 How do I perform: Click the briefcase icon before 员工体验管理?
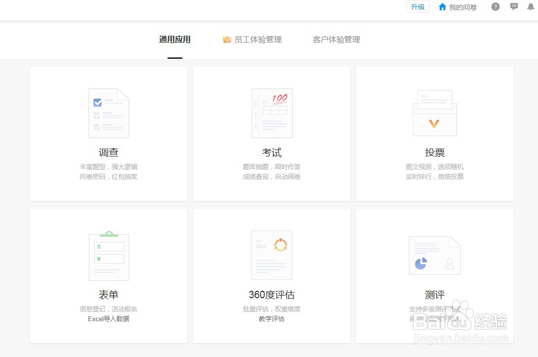coord(227,40)
